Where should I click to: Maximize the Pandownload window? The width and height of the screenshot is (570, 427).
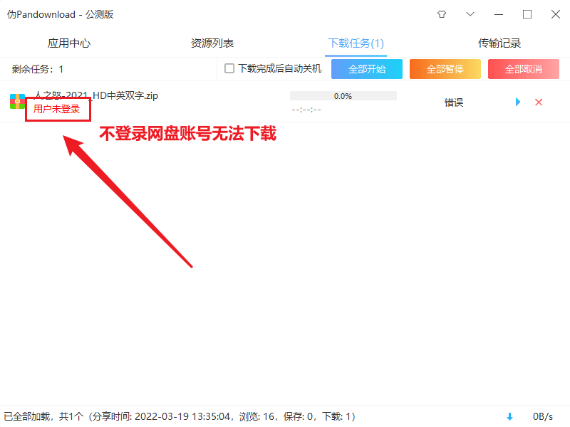[527, 14]
